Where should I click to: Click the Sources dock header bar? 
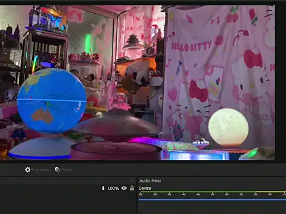tap(67, 180)
